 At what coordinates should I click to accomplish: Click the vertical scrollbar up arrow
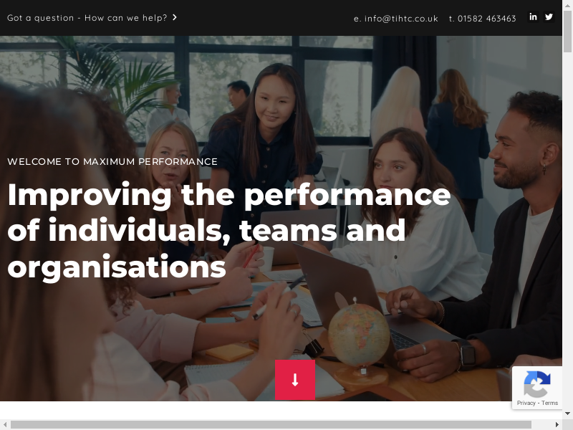point(567,4)
